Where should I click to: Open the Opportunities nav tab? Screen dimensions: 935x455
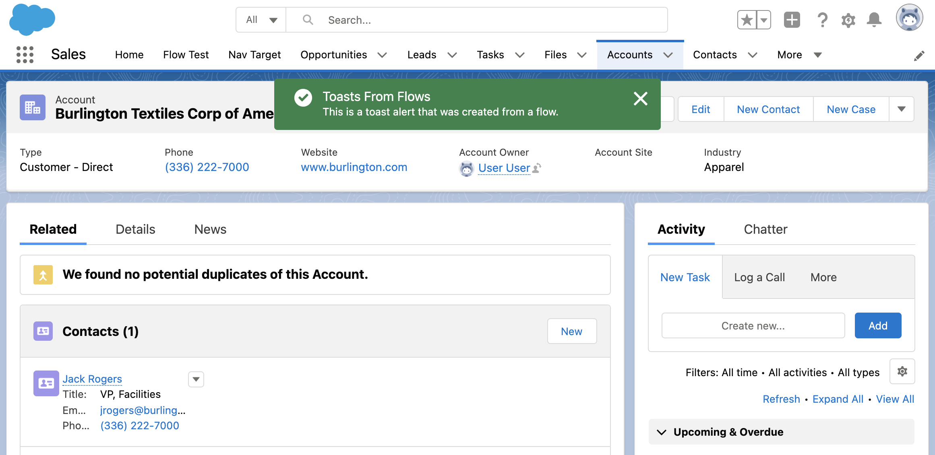pyautogui.click(x=334, y=55)
